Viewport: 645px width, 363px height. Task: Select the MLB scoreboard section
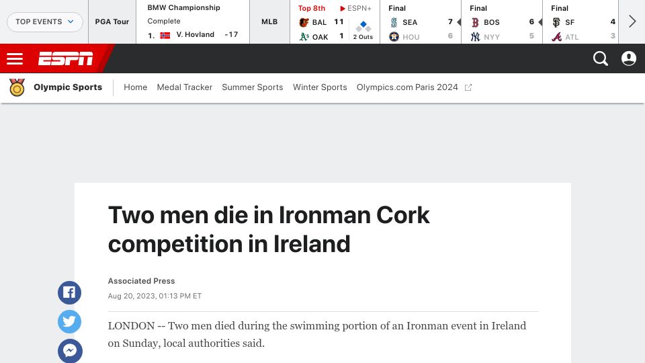pyautogui.click(x=269, y=22)
